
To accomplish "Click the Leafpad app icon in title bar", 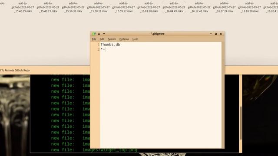I will pyautogui.click(x=94, y=34).
